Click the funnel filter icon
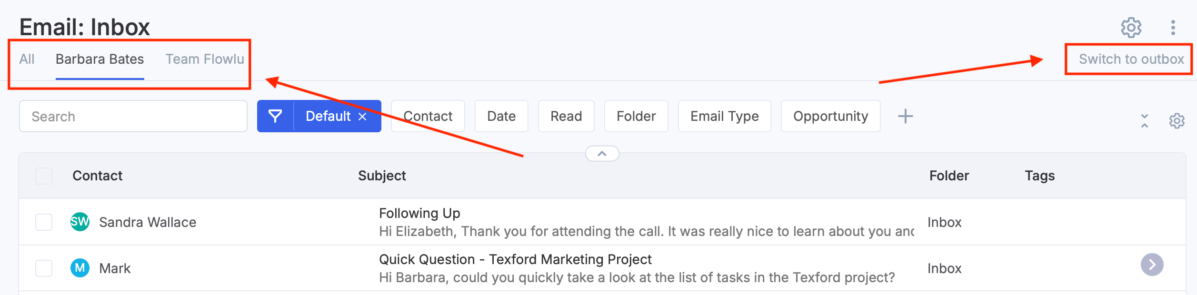The width and height of the screenshot is (1197, 295). (x=275, y=116)
